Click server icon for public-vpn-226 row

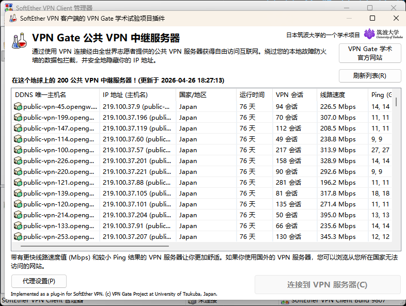coord(18,160)
